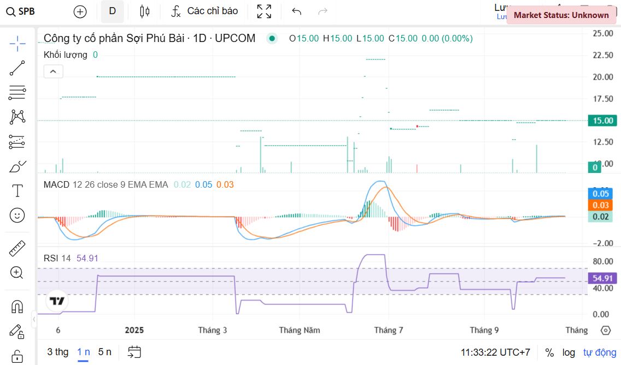Open the emoji icons tool
The image size is (621, 365).
point(17,216)
